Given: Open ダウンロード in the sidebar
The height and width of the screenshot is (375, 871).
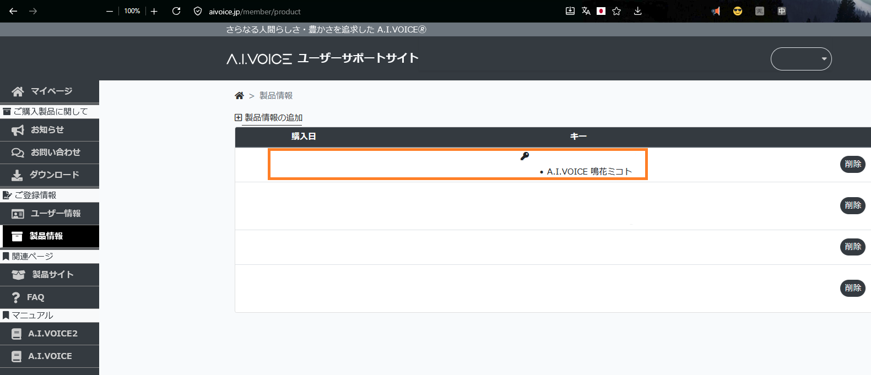Looking at the screenshot, I should 50,175.
